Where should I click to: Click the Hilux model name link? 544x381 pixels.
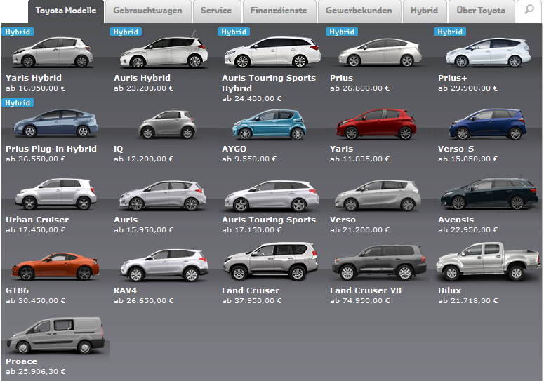450,290
